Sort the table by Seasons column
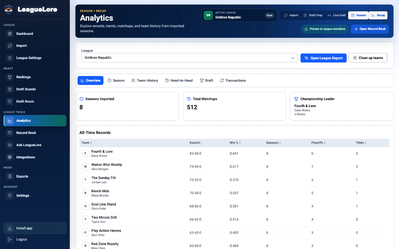This screenshot has height=249, width=399. pyautogui.click(x=274, y=143)
